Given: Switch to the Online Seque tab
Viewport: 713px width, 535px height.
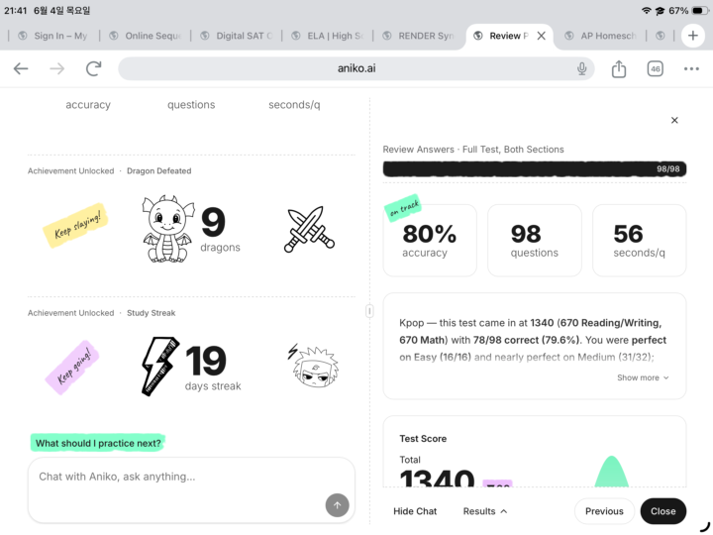Looking at the screenshot, I should click(147, 36).
